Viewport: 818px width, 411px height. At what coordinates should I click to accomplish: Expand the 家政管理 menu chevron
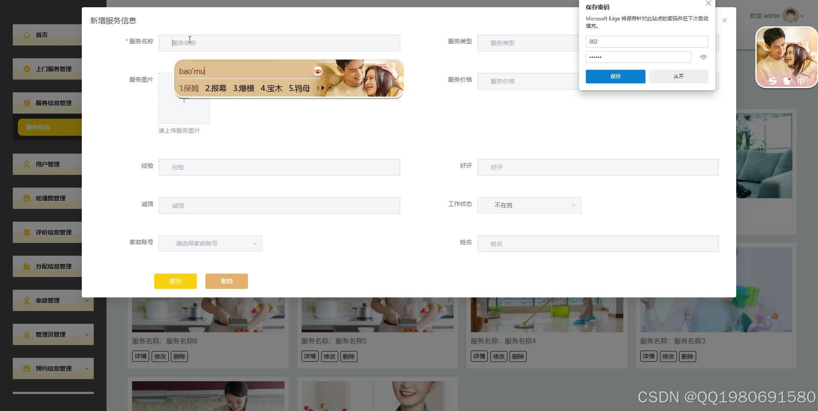(87, 300)
